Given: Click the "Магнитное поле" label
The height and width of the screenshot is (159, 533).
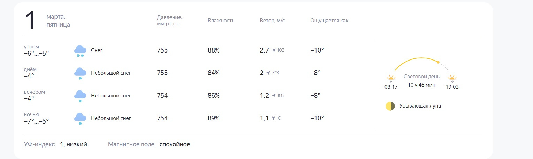Looking at the screenshot, I should [x=131, y=144].
